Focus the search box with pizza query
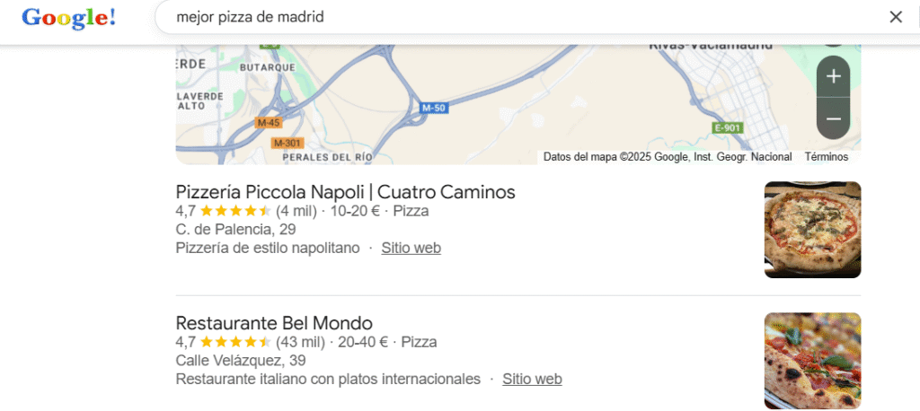 (521, 17)
